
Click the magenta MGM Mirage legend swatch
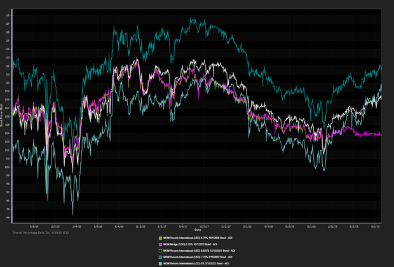(x=160, y=244)
